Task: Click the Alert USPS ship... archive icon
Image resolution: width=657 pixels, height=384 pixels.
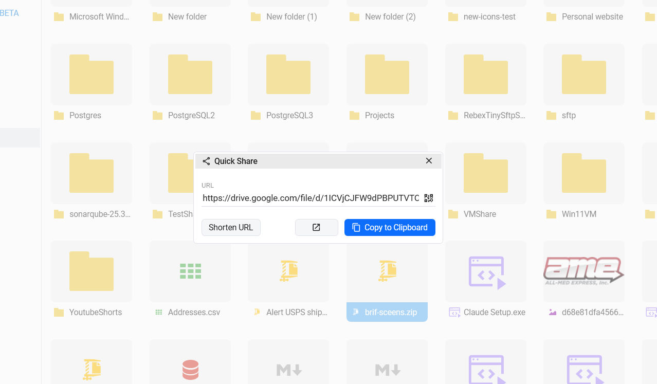Action: point(288,271)
